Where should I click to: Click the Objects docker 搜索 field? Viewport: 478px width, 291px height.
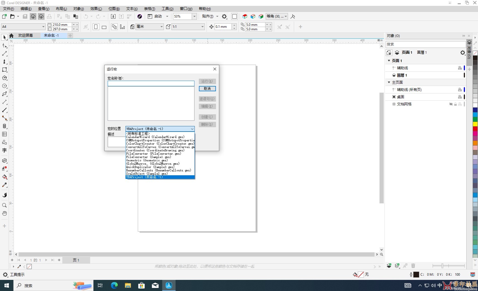[425, 44]
